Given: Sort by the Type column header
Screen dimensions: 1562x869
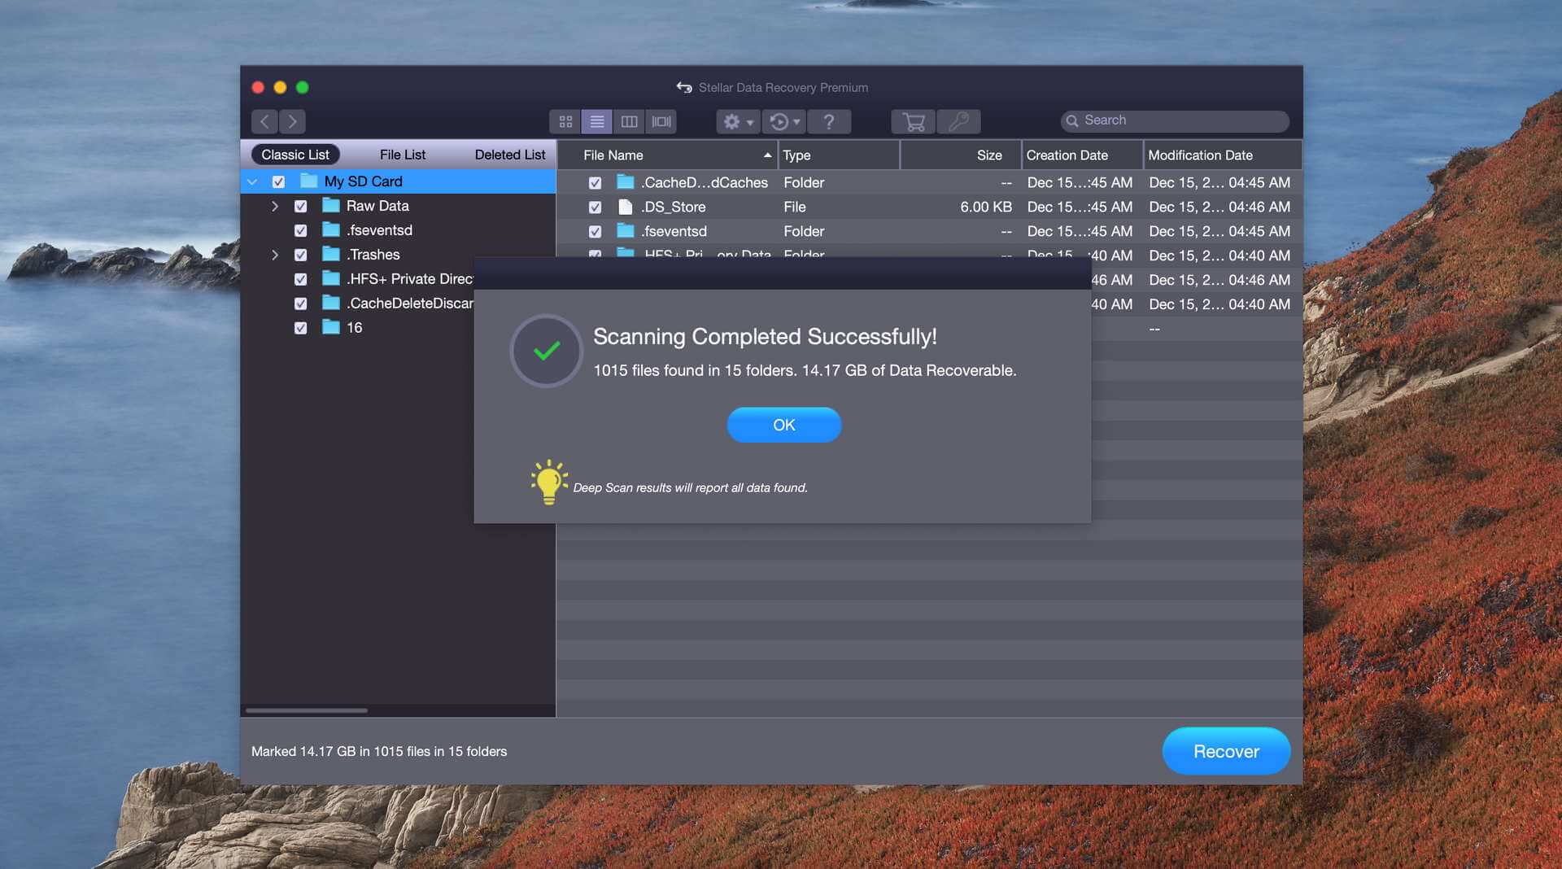Looking at the screenshot, I should pyautogui.click(x=839, y=155).
